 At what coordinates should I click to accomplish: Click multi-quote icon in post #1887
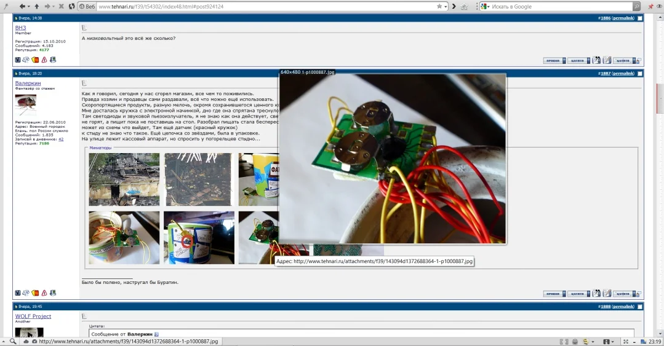(596, 293)
